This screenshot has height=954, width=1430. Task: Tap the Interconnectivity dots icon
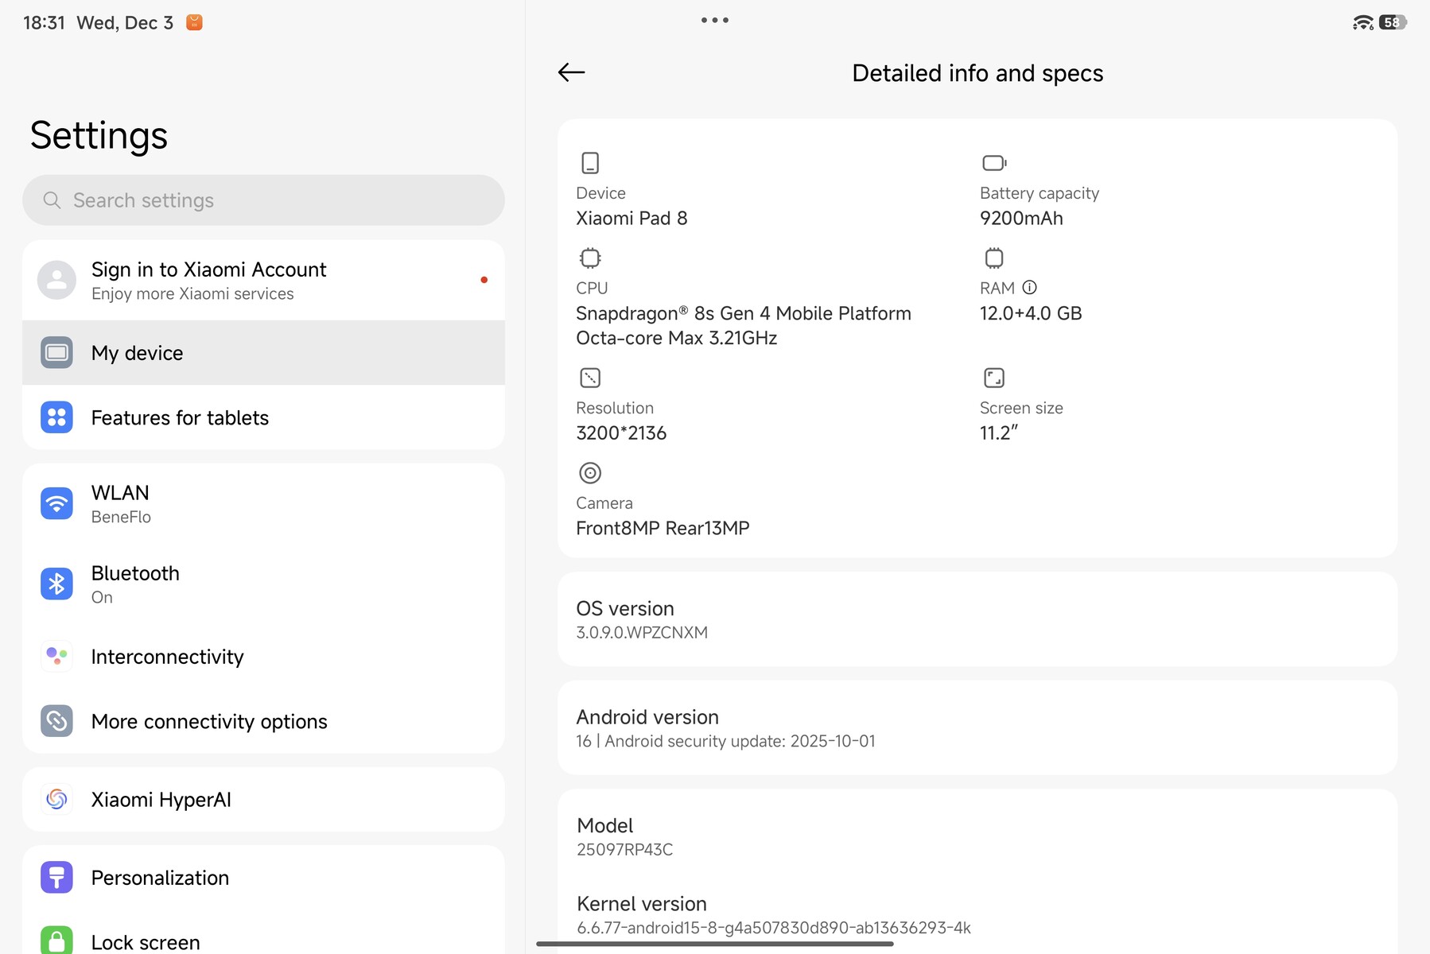click(56, 657)
